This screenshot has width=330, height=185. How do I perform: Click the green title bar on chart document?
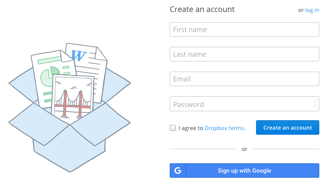[x=50, y=60]
